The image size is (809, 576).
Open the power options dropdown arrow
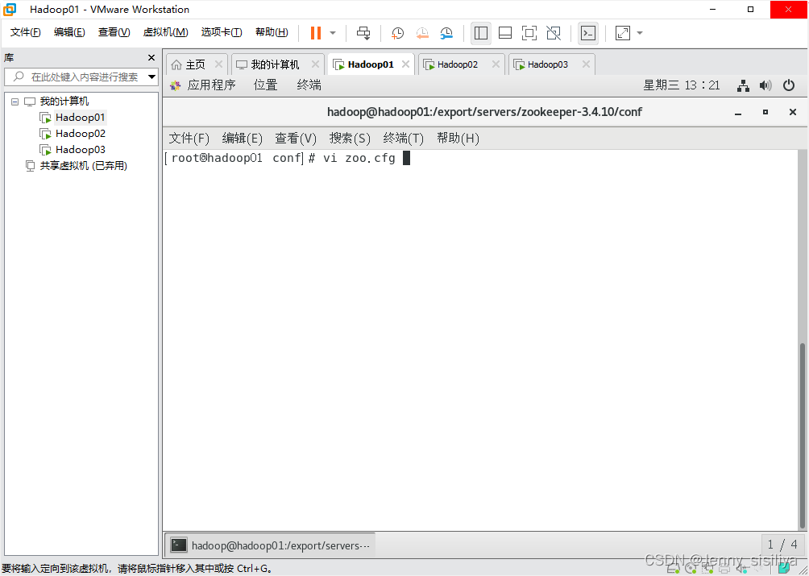(x=333, y=33)
